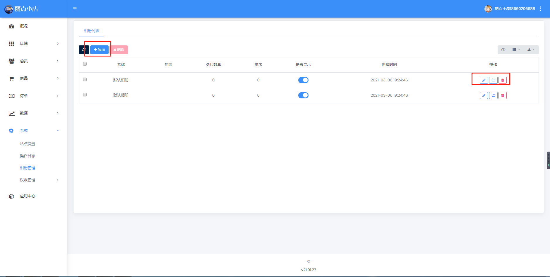
Task: Expand the 订单 menu chevron
Action: pyautogui.click(x=58, y=96)
